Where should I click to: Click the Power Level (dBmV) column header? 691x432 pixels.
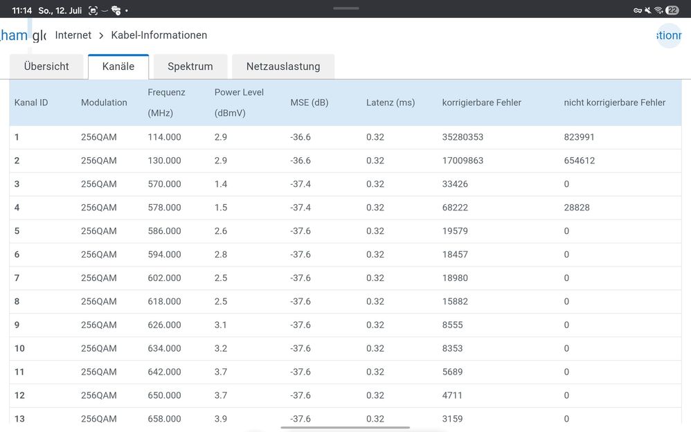239,102
